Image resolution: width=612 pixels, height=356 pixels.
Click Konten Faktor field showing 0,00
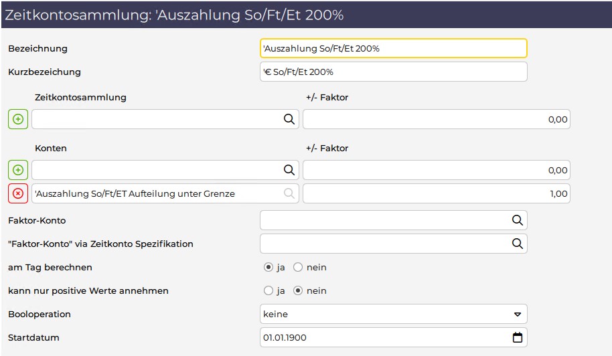coord(437,170)
